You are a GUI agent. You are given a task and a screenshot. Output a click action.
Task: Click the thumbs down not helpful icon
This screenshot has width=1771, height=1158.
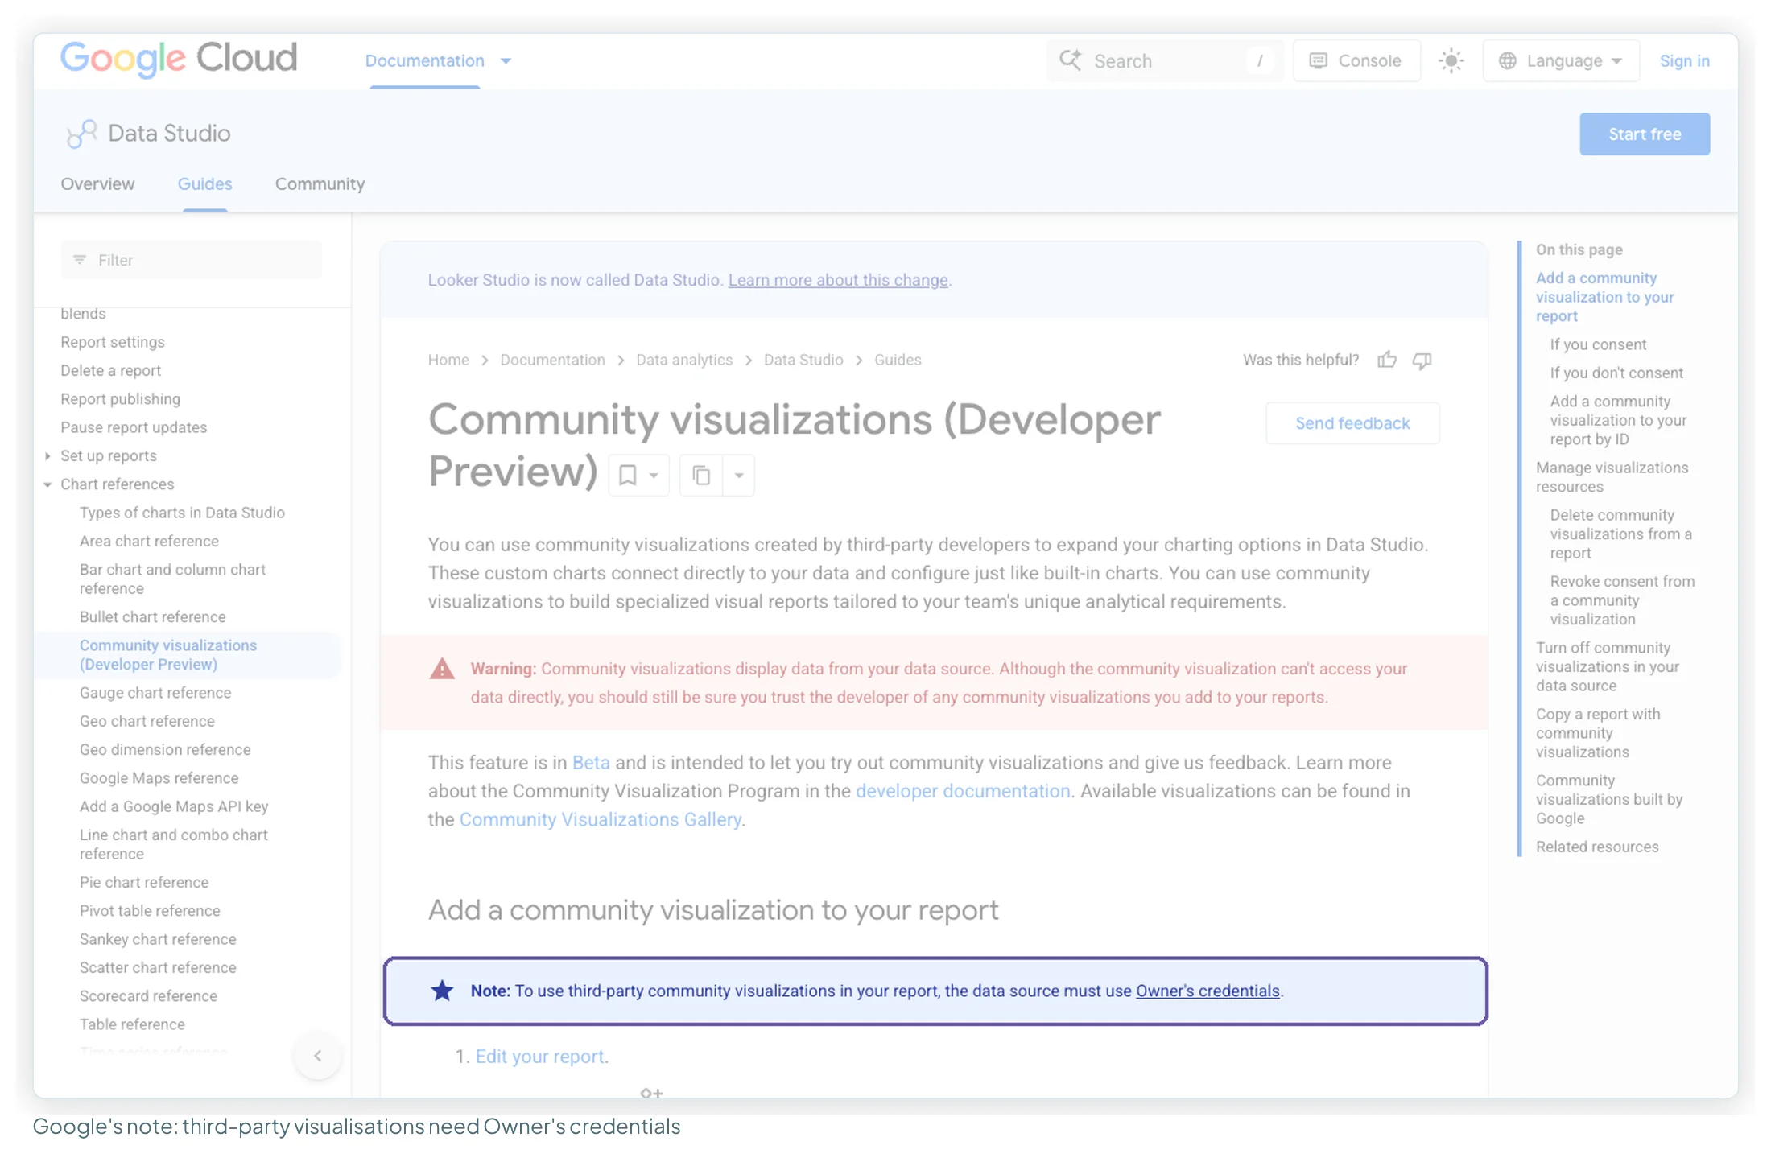coord(1422,360)
